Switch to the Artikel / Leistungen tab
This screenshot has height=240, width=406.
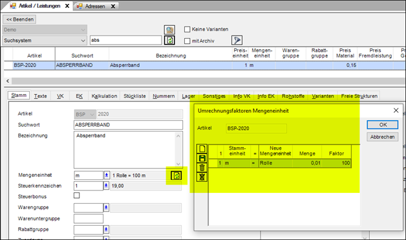39,6
